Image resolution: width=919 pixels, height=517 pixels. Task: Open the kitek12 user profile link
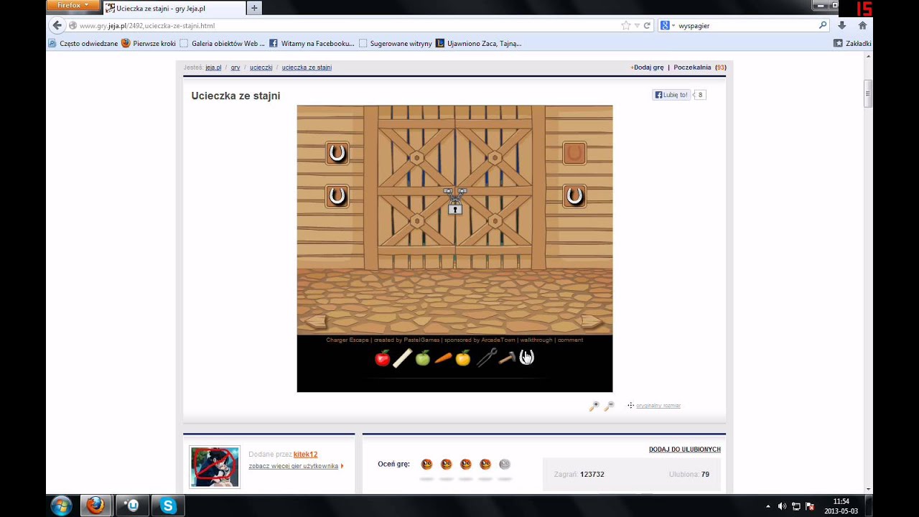(305, 455)
